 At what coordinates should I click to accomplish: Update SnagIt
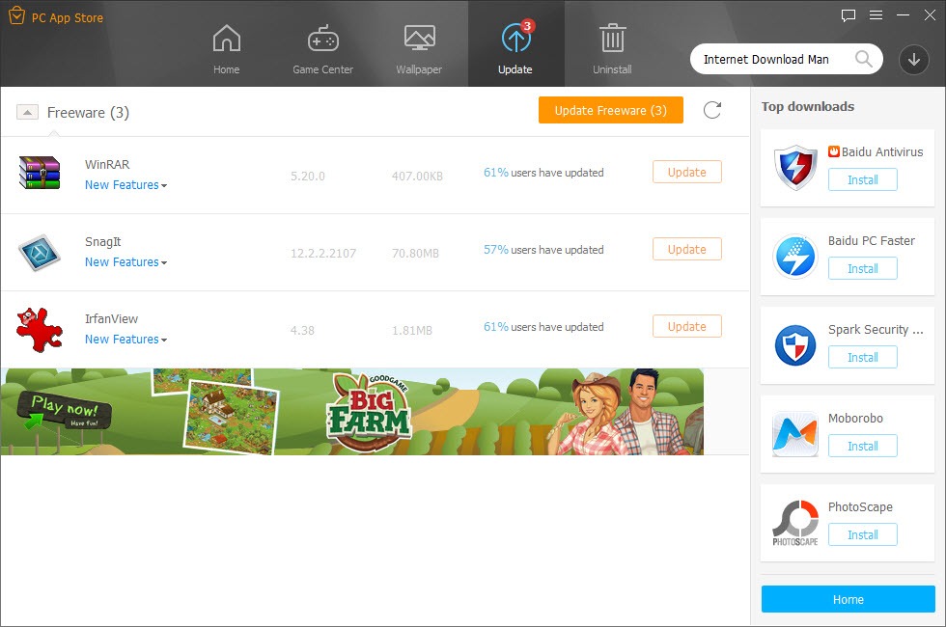pos(686,249)
